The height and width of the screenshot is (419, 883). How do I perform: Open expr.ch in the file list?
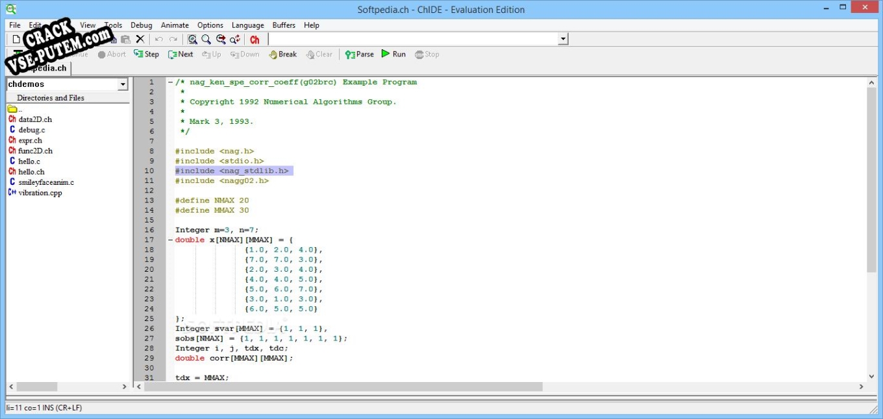click(x=25, y=140)
